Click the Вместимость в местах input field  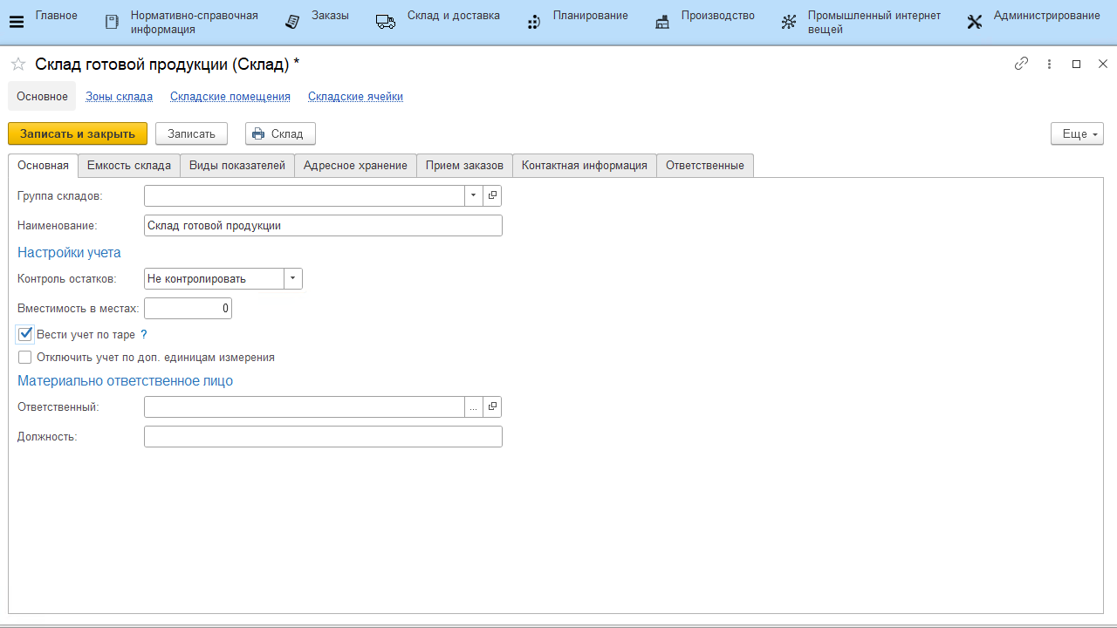[x=188, y=308]
